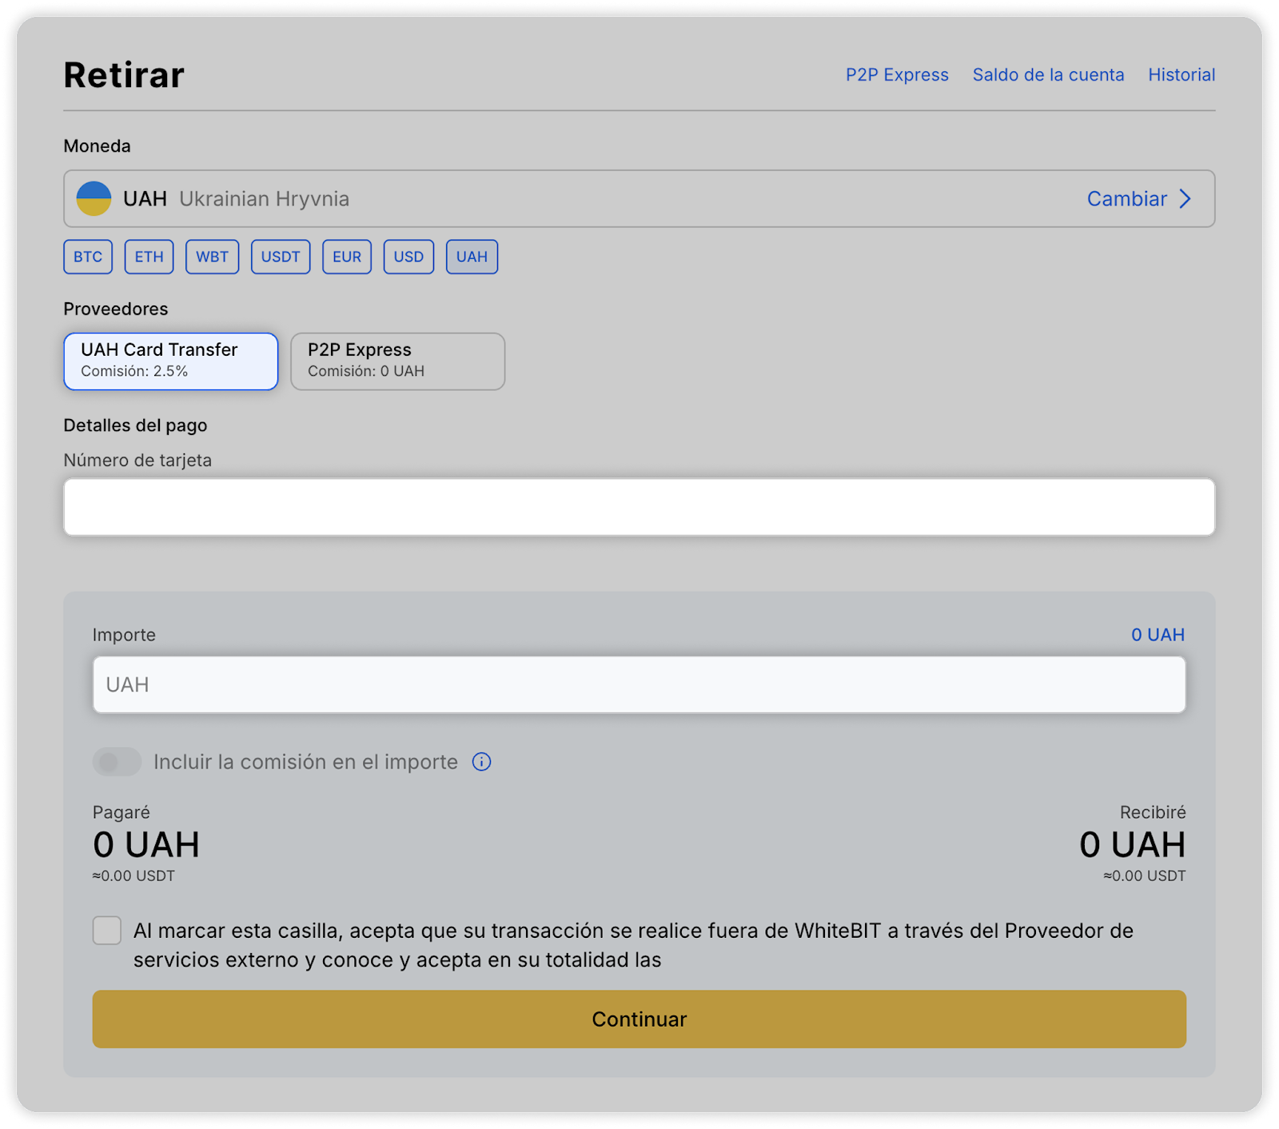Select the UAH currency chip
1279x1129 pixels.
tap(472, 257)
